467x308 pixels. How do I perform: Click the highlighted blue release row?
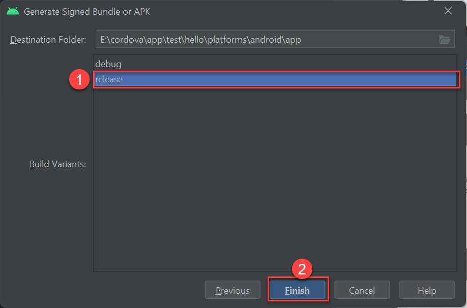tap(275, 79)
